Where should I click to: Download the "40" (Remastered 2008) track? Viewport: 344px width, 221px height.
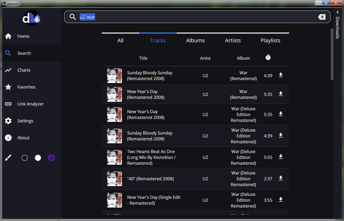pyautogui.click(x=281, y=178)
